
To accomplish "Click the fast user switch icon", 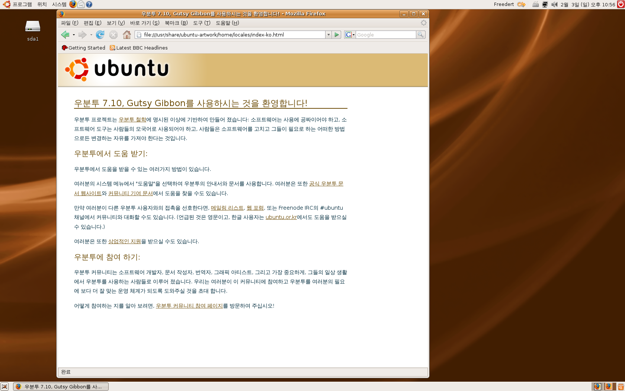I will coord(521,4).
